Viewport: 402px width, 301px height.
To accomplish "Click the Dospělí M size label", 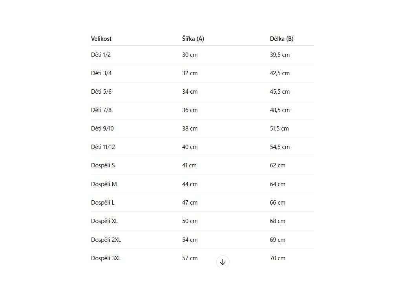I will point(104,184).
